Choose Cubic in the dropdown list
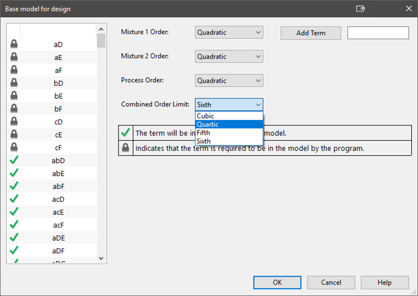Screen dimensions: 418x296 [x=229, y=116]
